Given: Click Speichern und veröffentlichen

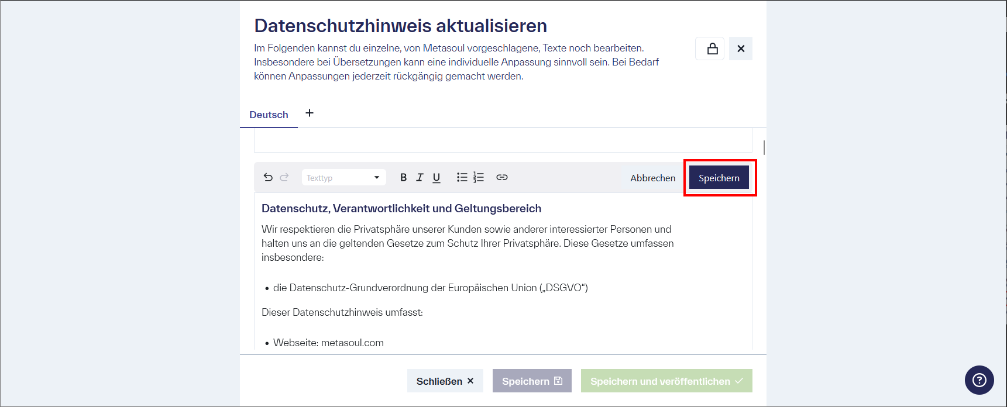Looking at the screenshot, I should tap(666, 381).
